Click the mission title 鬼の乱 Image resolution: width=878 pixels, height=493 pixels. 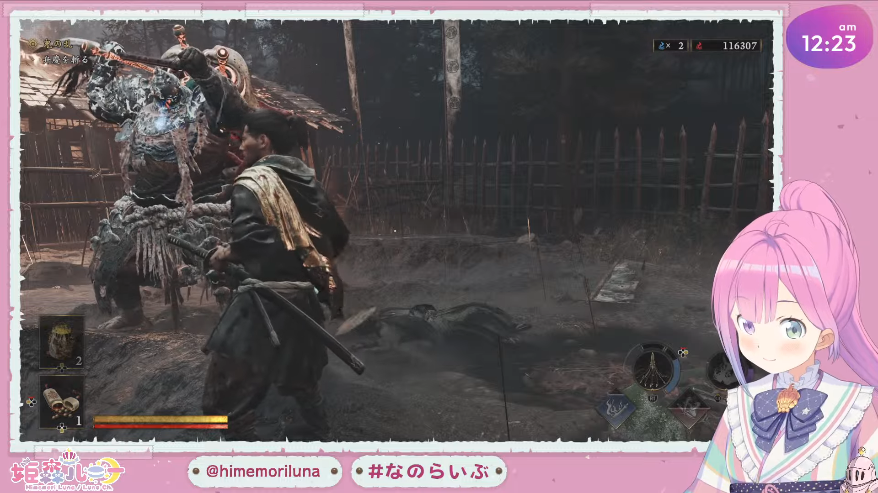[57, 44]
